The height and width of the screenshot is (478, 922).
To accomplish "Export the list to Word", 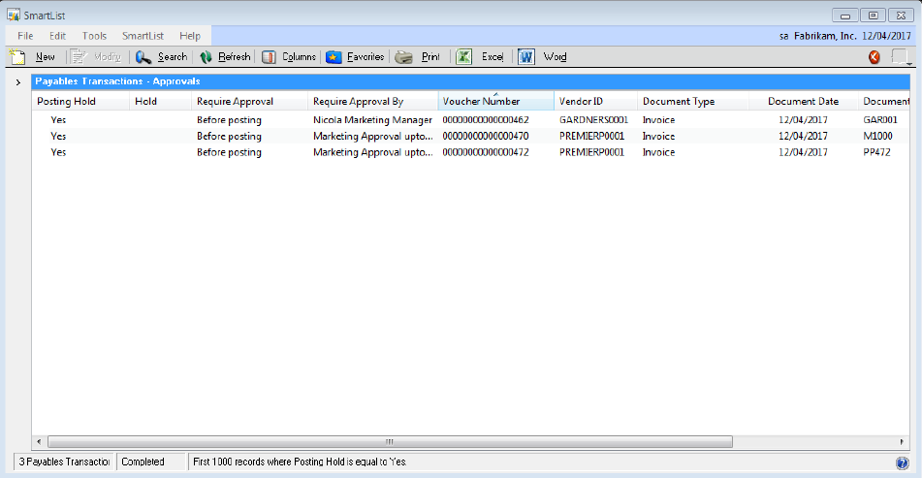I will (526, 57).
